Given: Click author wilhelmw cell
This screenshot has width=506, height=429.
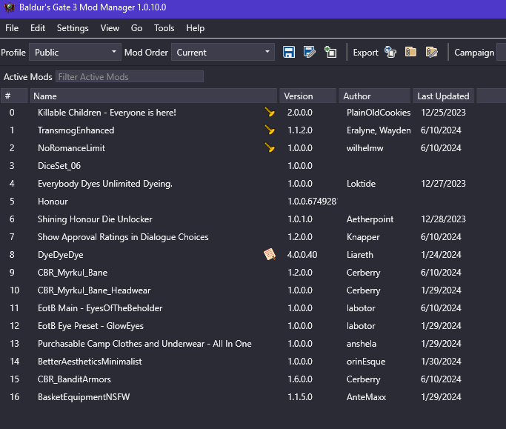Looking at the screenshot, I should click(364, 148).
